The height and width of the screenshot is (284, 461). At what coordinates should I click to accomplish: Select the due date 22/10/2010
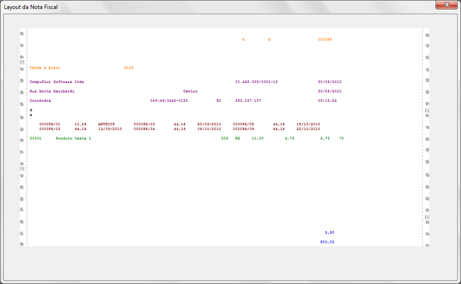308,129
